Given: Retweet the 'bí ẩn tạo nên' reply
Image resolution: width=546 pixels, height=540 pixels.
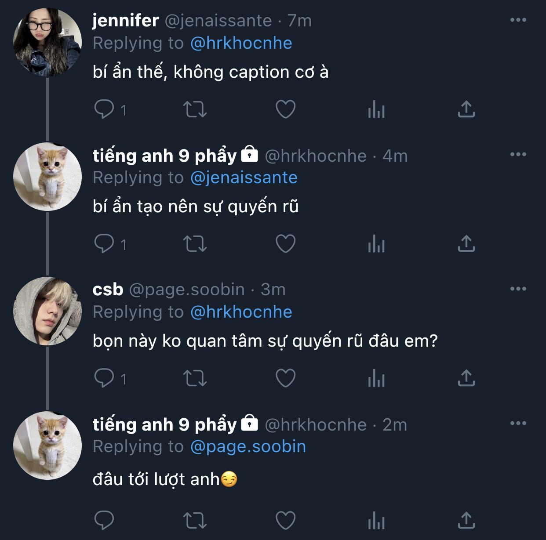Looking at the screenshot, I should point(195,244).
